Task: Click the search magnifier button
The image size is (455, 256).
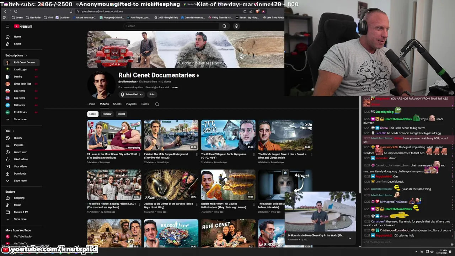Action: 224,26
